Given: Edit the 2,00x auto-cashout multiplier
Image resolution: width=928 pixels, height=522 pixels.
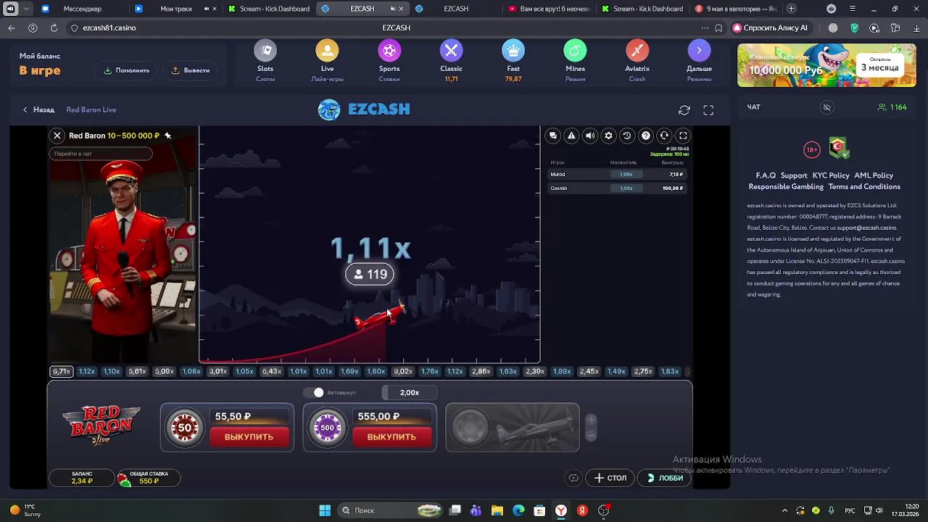Looking at the screenshot, I should tap(410, 392).
